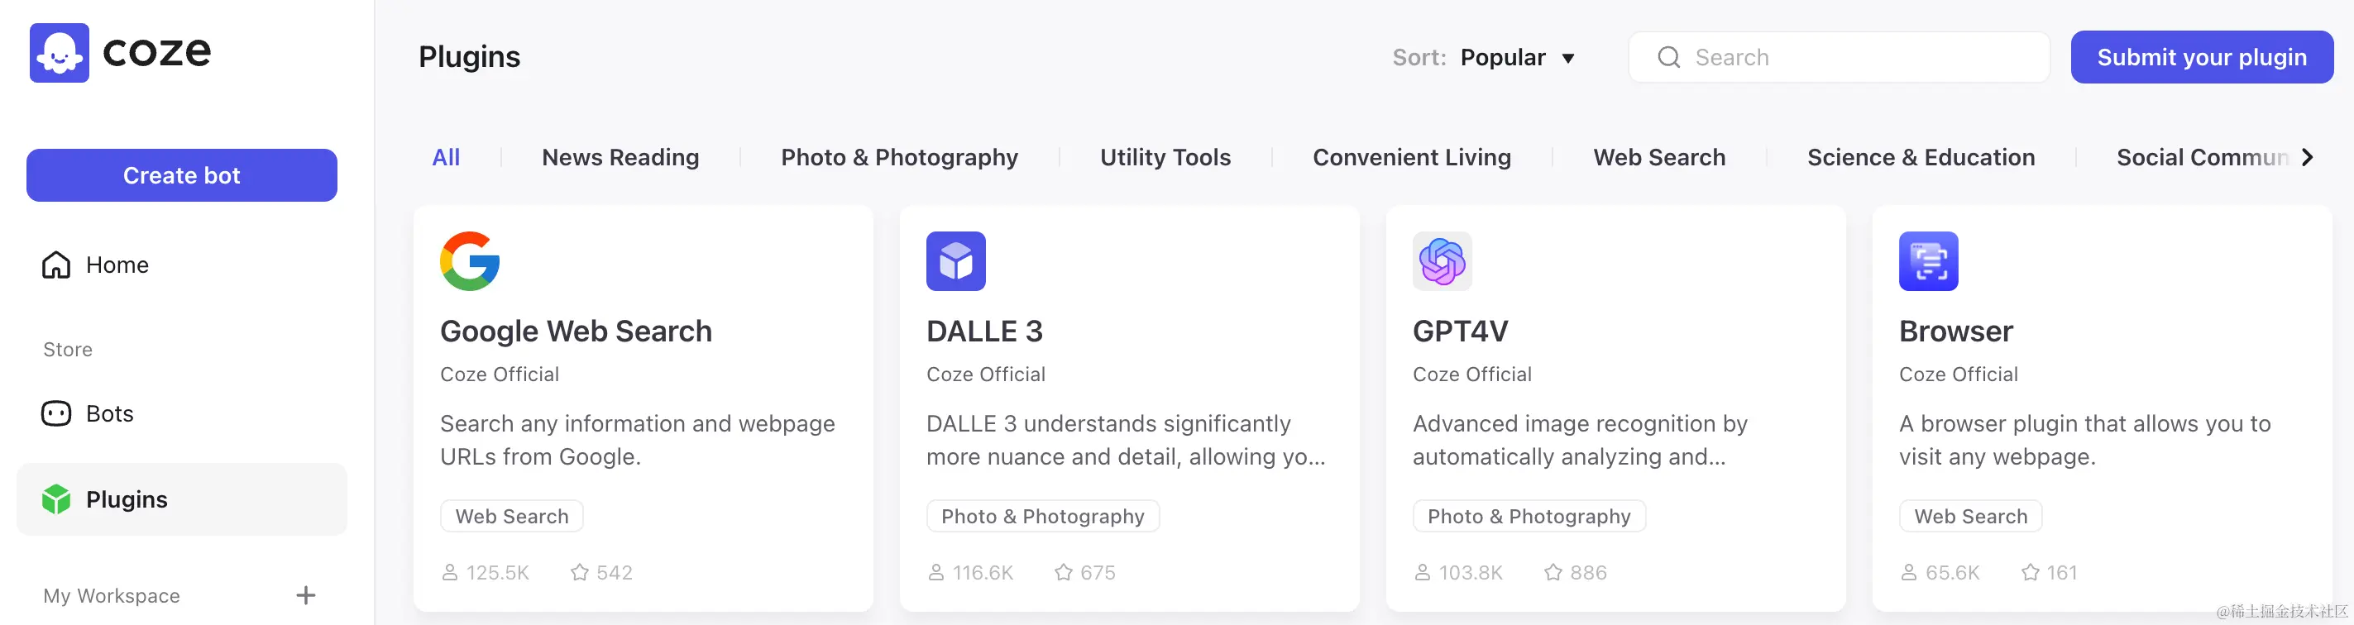Open the GPT4V plugin icon
The height and width of the screenshot is (625, 2354).
pos(1441,261)
